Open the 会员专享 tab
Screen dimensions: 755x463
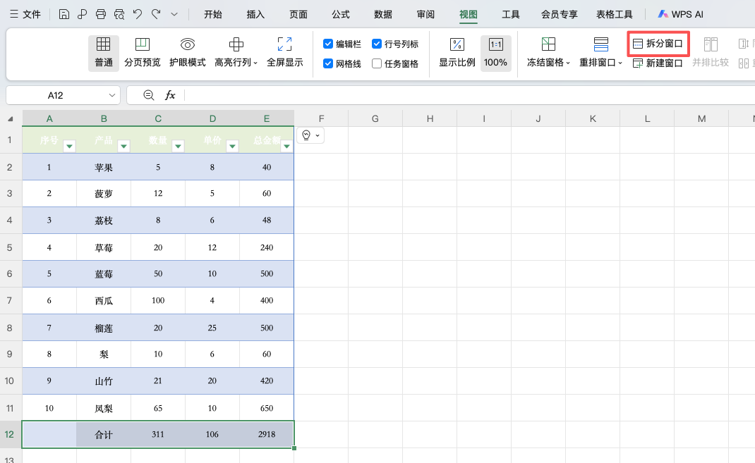pyautogui.click(x=559, y=14)
